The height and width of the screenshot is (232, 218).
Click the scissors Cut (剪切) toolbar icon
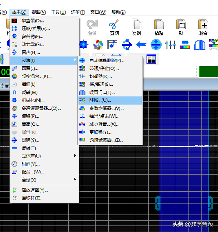tap(114, 24)
